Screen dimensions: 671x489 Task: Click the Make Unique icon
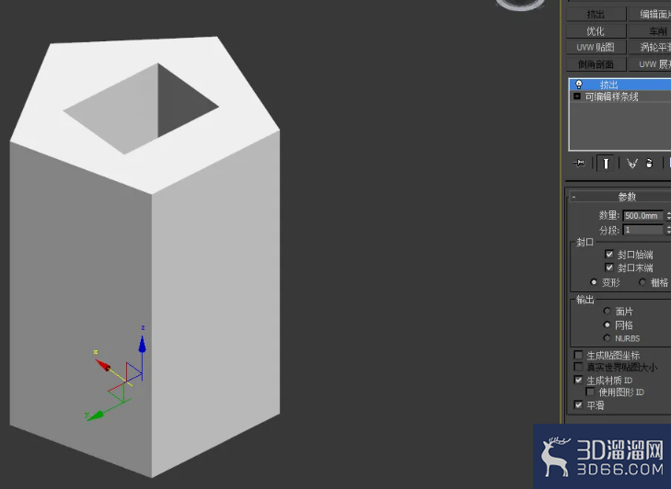(632, 163)
